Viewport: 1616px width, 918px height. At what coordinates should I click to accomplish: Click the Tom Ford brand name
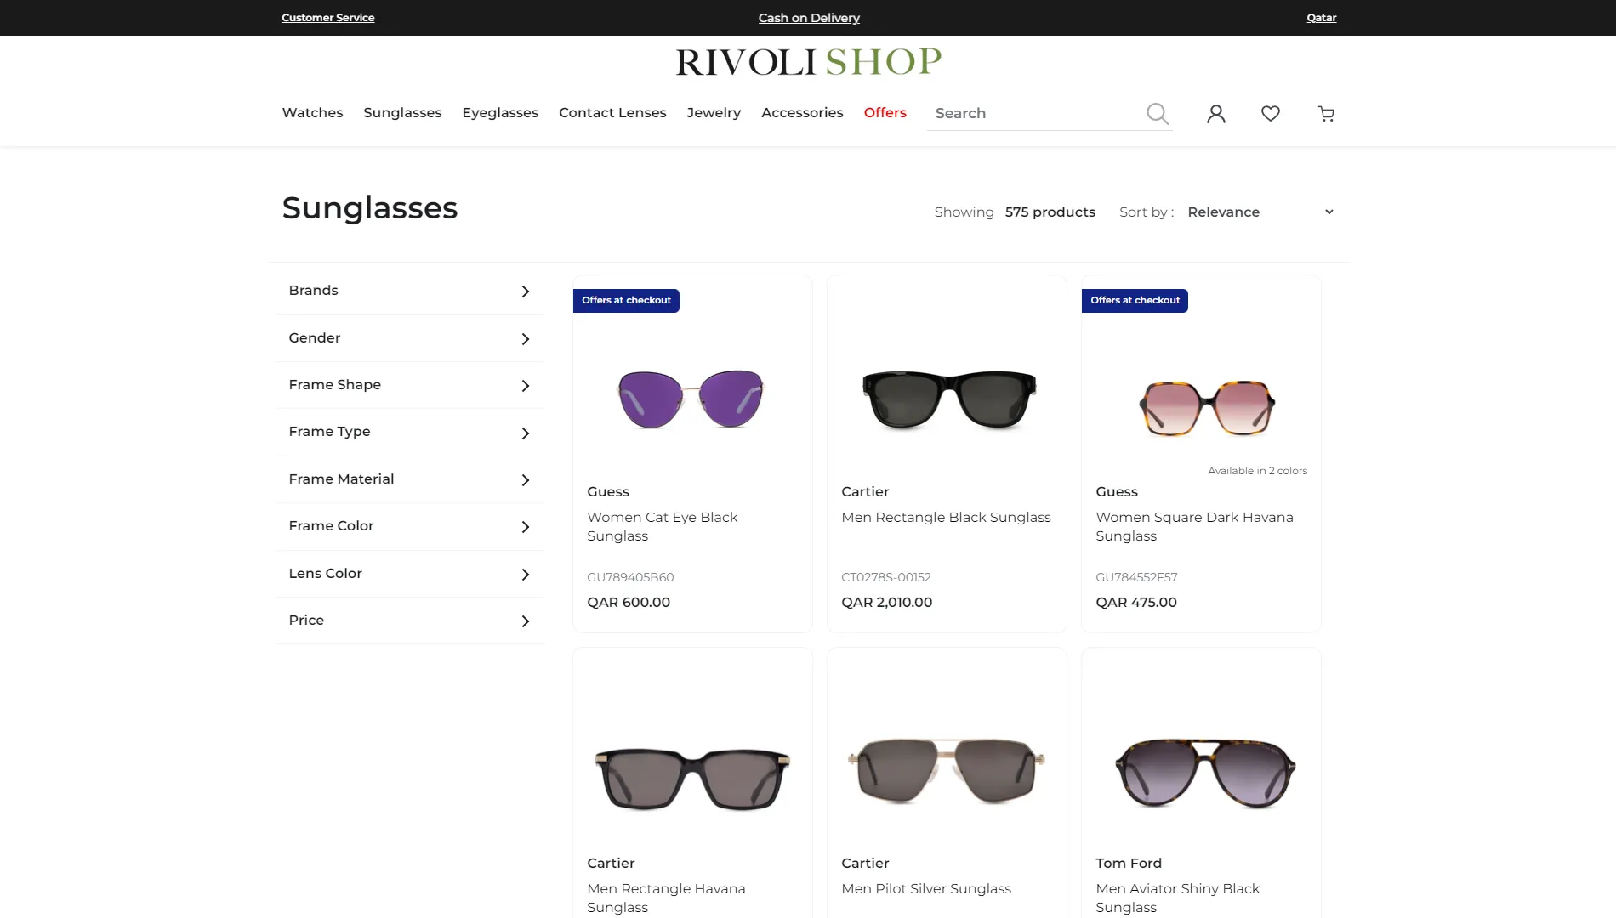tap(1128, 864)
